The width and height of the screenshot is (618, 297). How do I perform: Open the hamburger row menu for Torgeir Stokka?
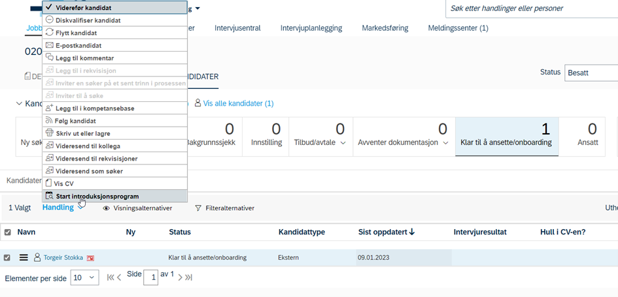point(24,258)
